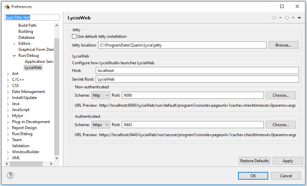Enable Use default Jetty installation checkbox
This screenshot has width=307, height=186.
tap(74, 36)
